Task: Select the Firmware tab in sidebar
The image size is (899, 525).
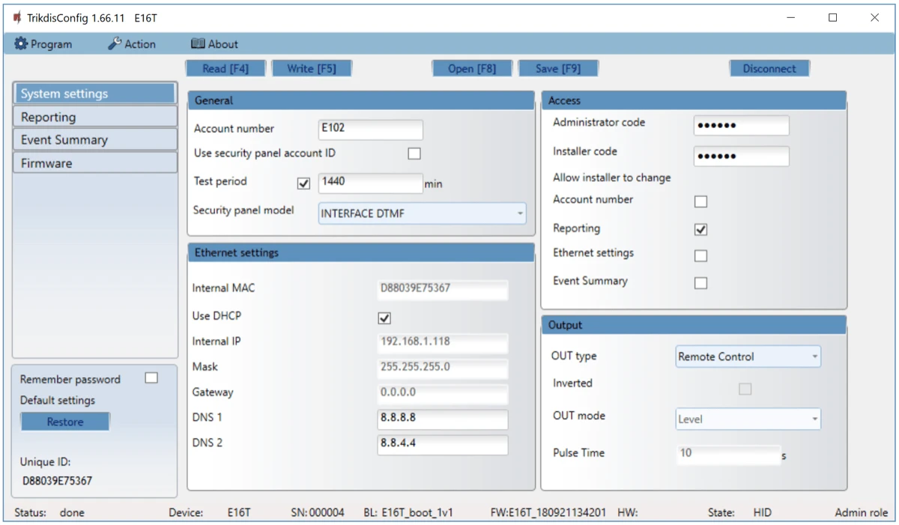Action: click(x=94, y=163)
